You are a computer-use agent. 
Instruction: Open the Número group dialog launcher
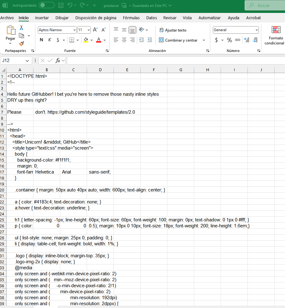coord(259,51)
